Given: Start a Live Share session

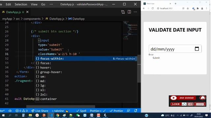Looking at the screenshot, I should (x=40, y=111).
